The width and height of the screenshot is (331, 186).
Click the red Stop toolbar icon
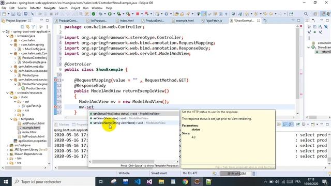click(138, 14)
